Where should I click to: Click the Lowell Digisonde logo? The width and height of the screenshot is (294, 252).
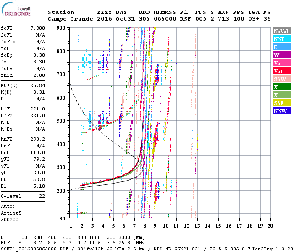tap(16, 9)
